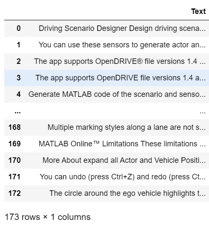
Task: Click the Multiple marking styles cell
Action: 127,127
